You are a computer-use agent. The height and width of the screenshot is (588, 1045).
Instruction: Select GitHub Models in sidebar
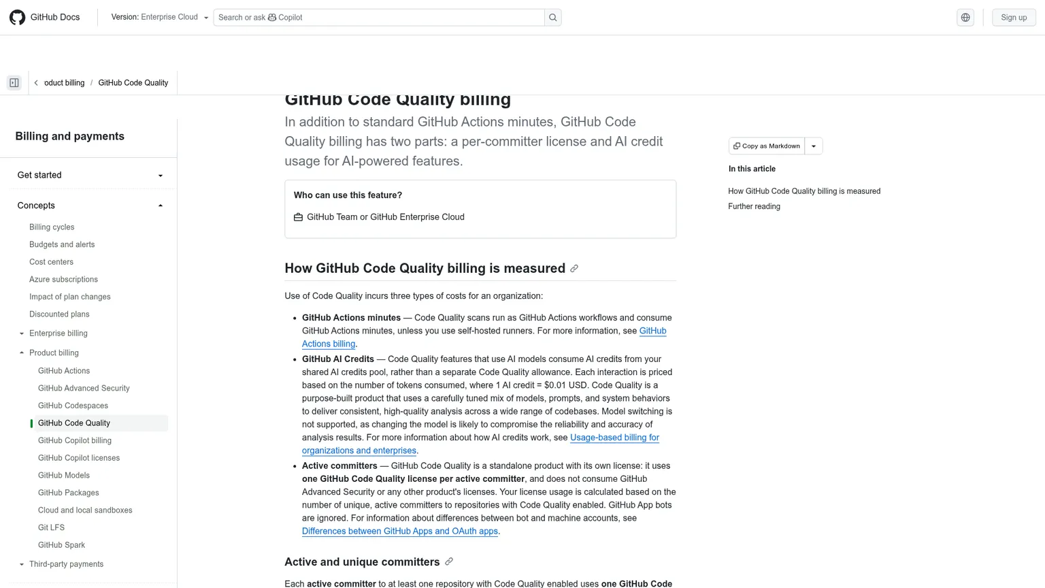coord(64,476)
